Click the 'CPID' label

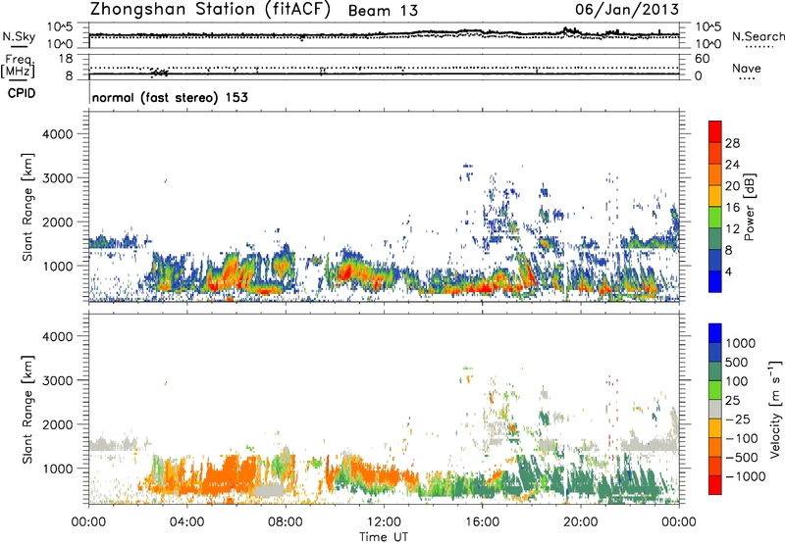click(22, 93)
